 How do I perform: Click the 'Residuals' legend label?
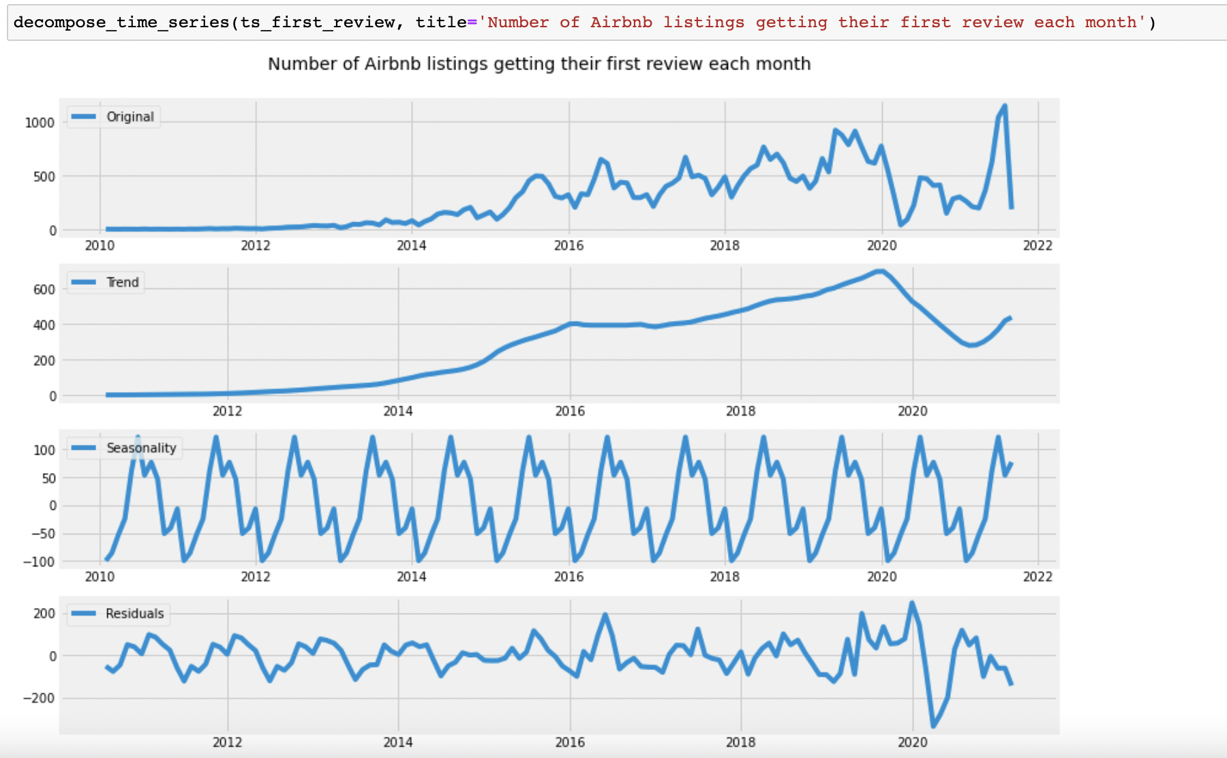[x=135, y=613]
